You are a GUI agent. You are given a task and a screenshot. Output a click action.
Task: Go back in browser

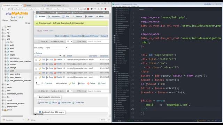[x=3, y=9]
